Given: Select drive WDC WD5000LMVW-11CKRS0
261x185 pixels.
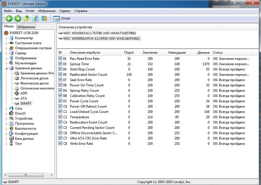Looking at the screenshot, I should pyautogui.click(x=99, y=39).
